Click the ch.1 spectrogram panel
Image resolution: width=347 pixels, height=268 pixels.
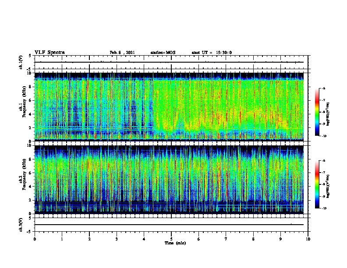pos(169,107)
